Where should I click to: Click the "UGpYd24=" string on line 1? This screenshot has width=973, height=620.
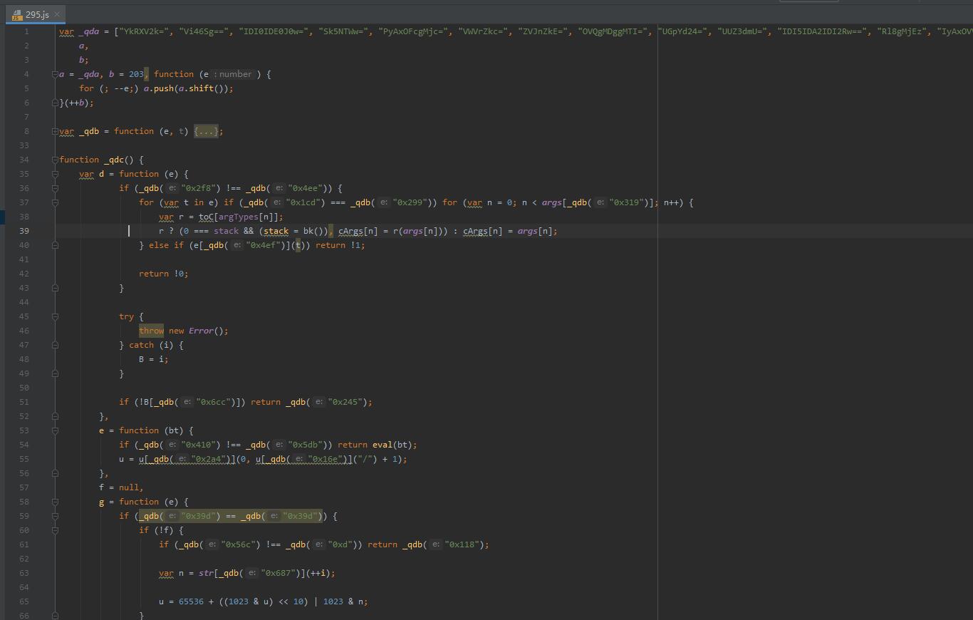coord(682,31)
